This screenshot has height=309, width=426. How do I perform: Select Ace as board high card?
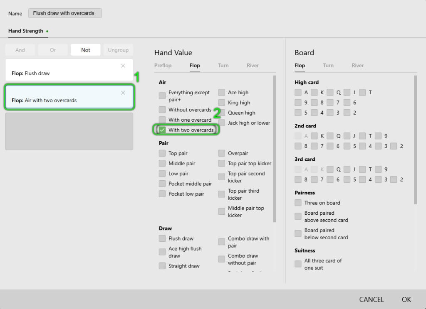click(x=298, y=92)
